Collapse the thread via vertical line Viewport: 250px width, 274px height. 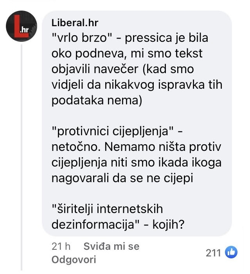coord(22,156)
